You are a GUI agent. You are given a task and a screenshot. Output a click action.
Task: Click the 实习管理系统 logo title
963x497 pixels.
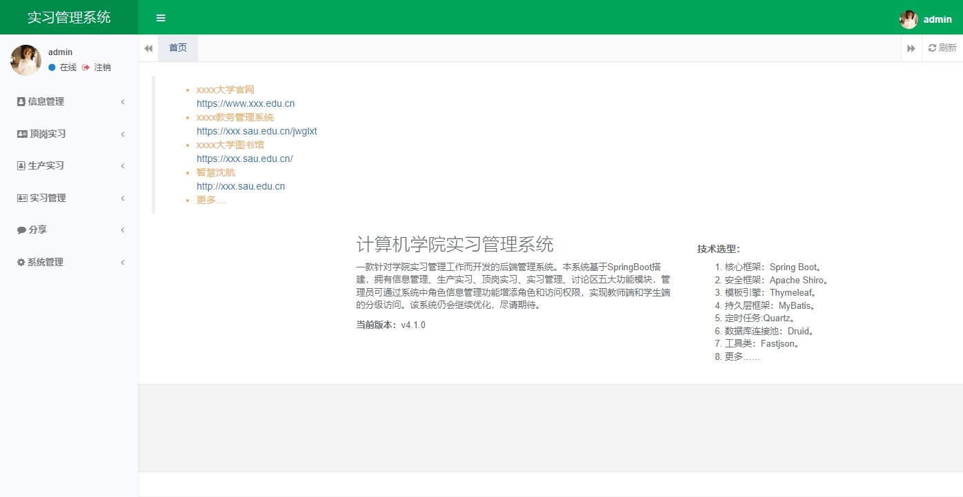click(x=69, y=17)
